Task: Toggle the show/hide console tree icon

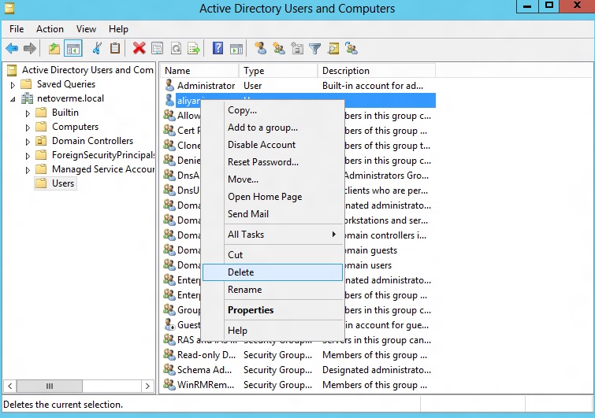Action: (x=73, y=49)
